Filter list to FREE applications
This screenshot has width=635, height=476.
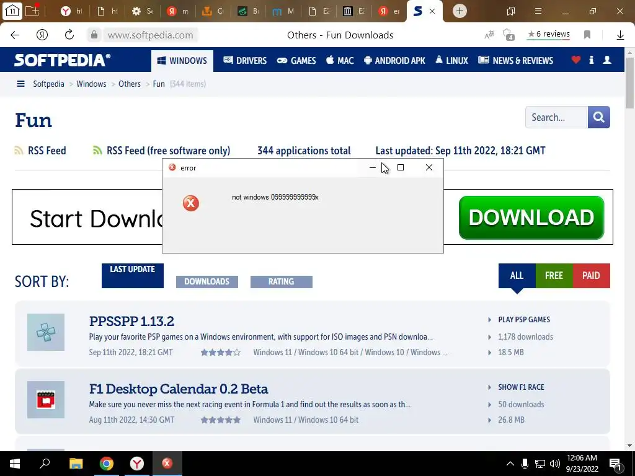554,276
